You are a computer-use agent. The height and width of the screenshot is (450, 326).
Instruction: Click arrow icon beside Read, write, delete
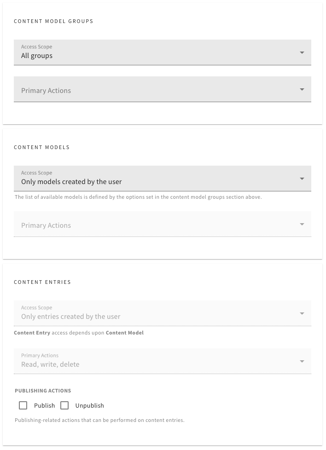[x=302, y=361]
